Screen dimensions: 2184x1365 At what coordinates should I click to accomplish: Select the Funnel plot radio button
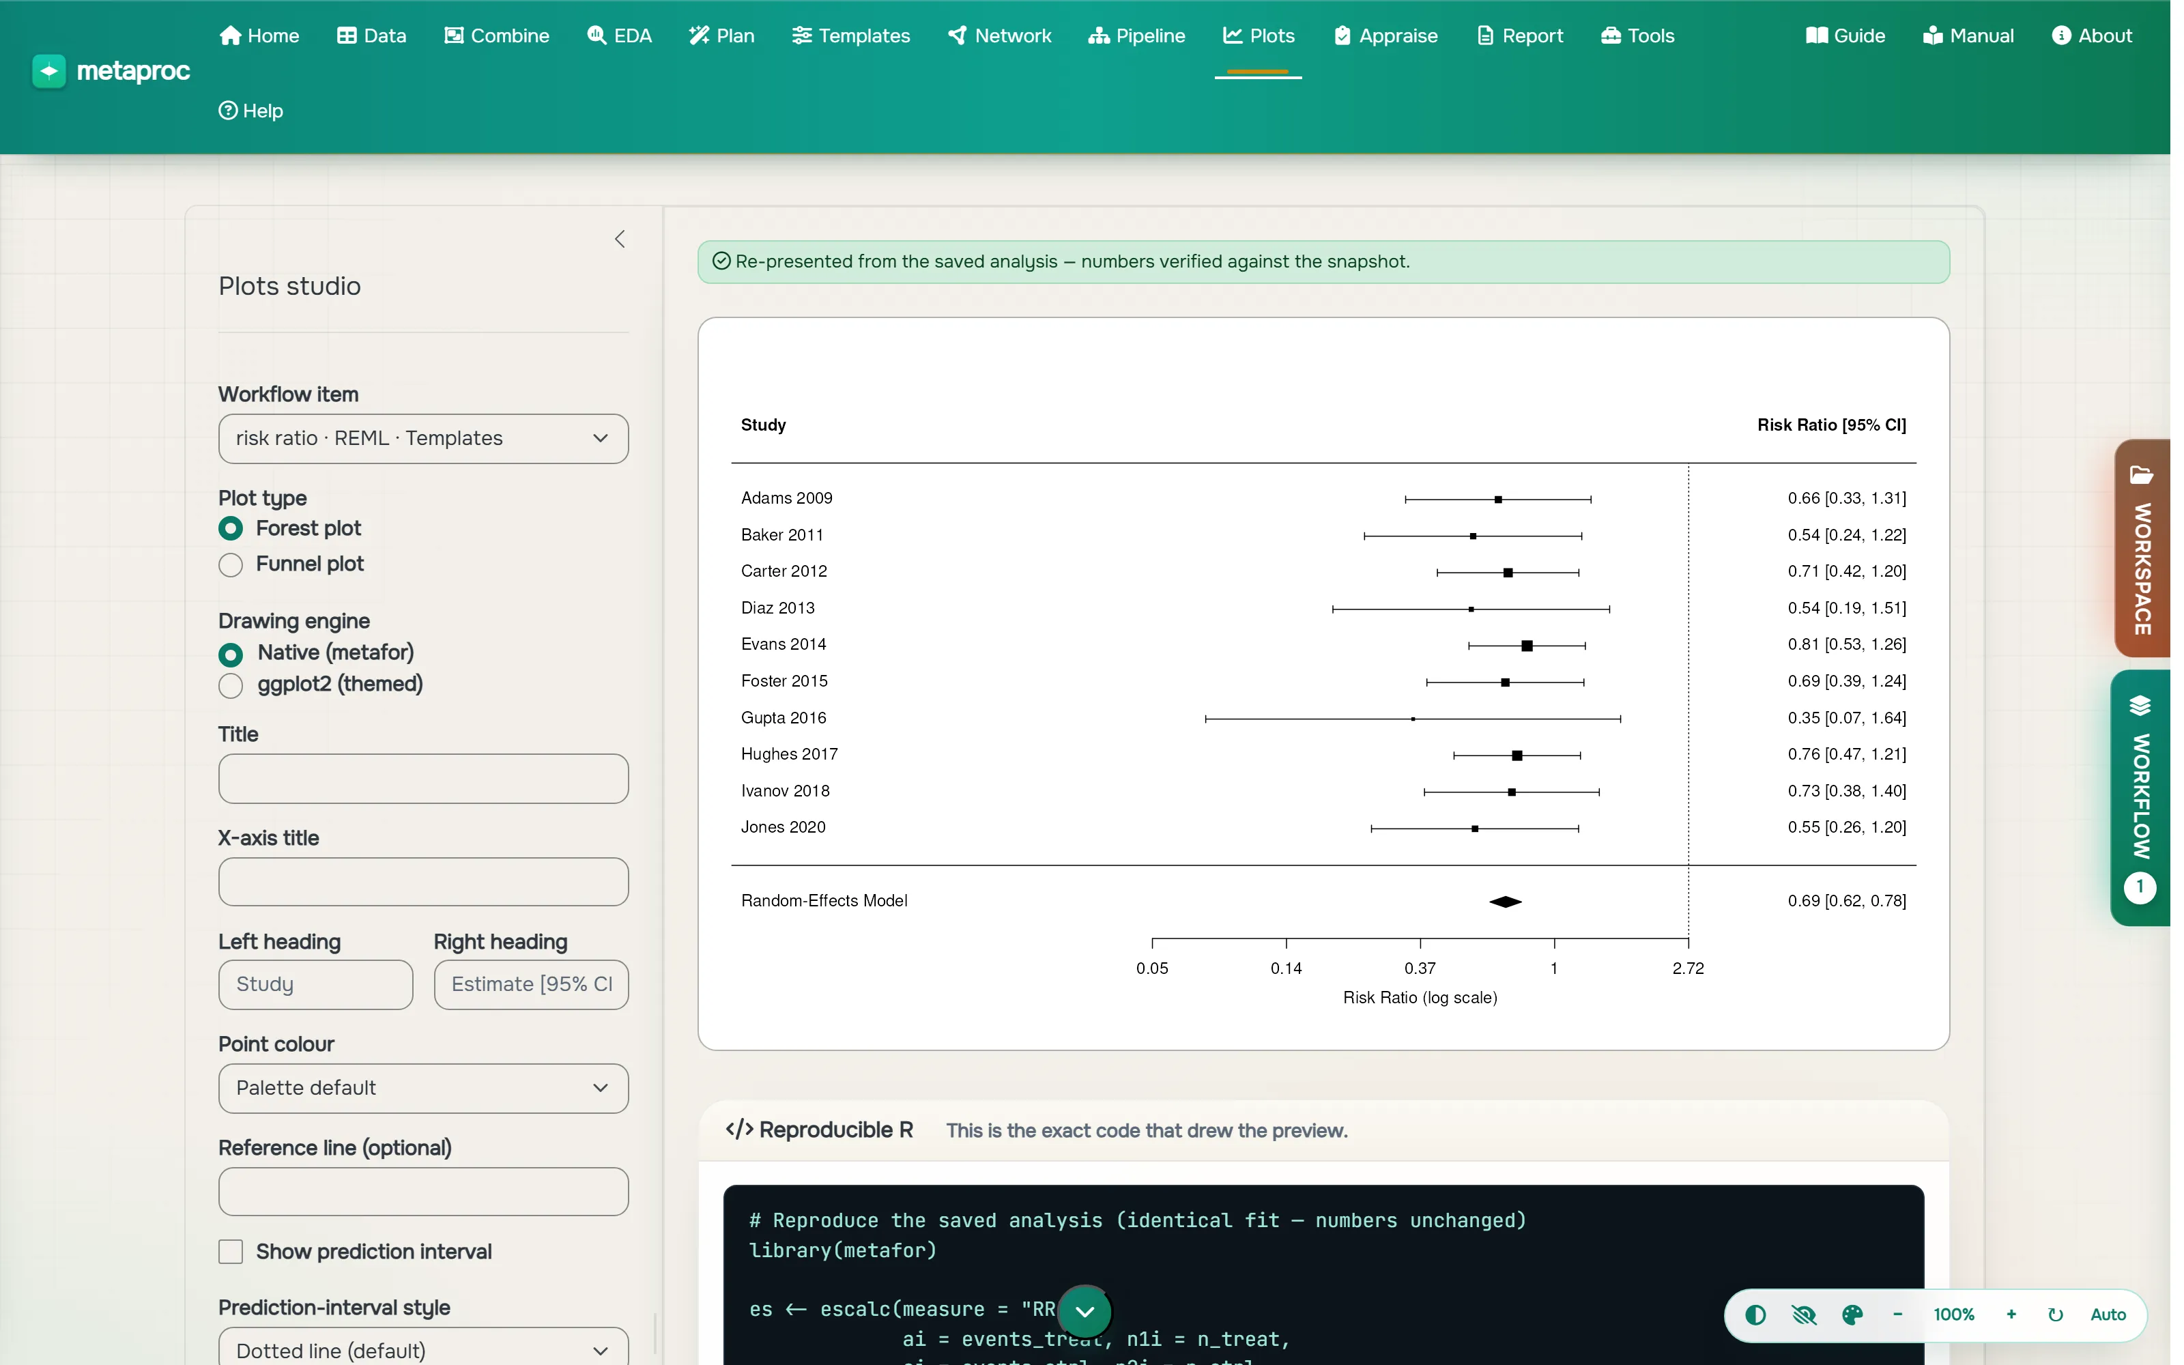(x=231, y=564)
